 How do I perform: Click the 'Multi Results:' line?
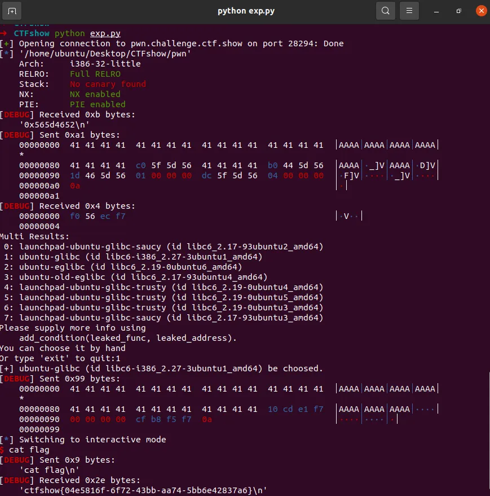(x=34, y=236)
